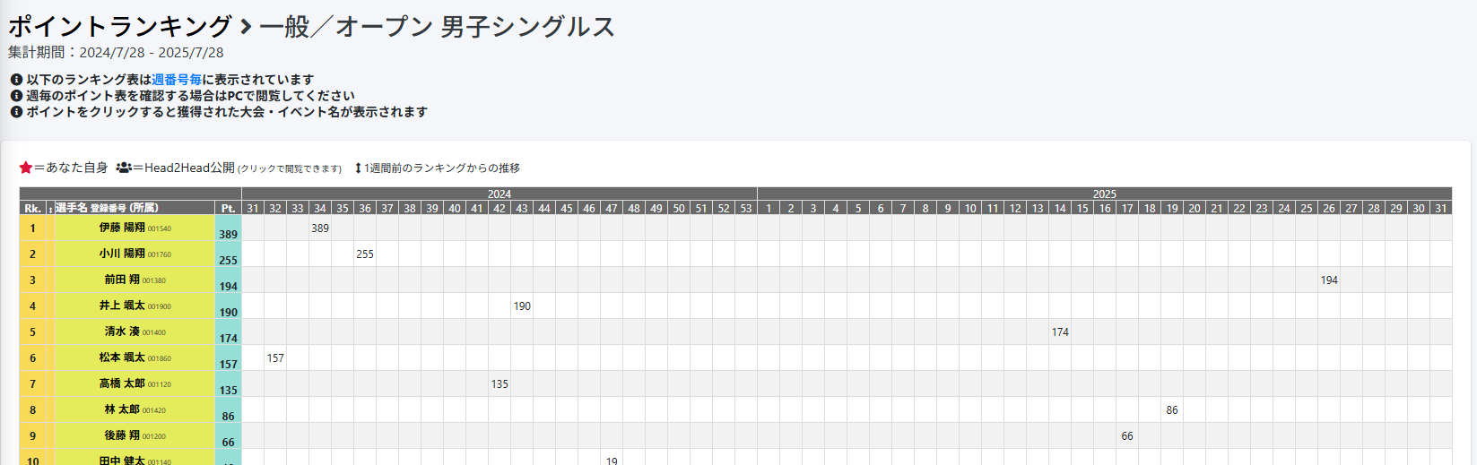
Task: Click the 255 points cell for 小川 陽翔
Action: [365, 254]
